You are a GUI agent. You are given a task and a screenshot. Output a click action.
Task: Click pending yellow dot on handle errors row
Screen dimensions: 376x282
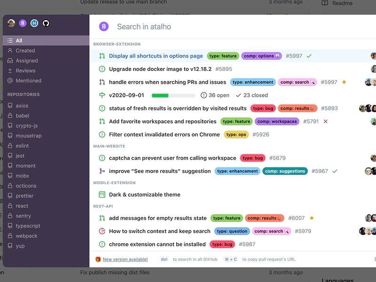[x=344, y=82]
